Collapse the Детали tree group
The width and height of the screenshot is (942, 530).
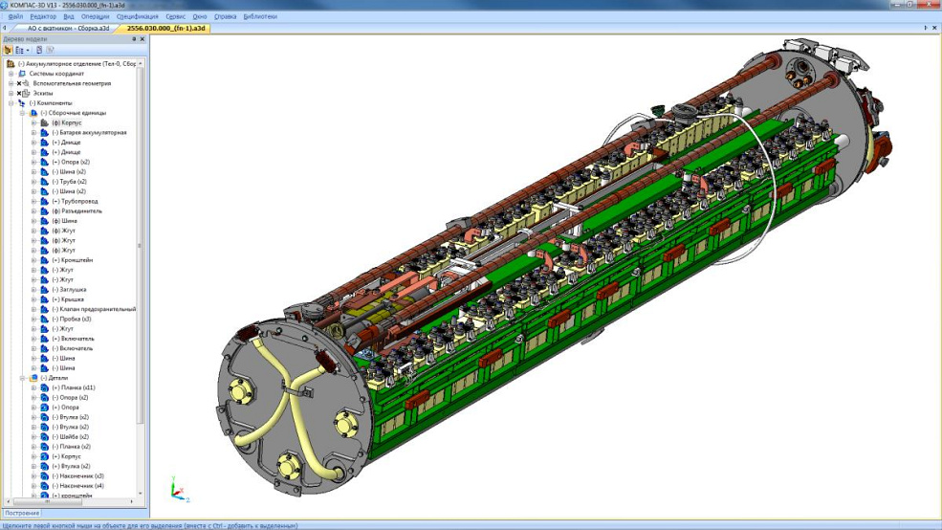pos(22,378)
